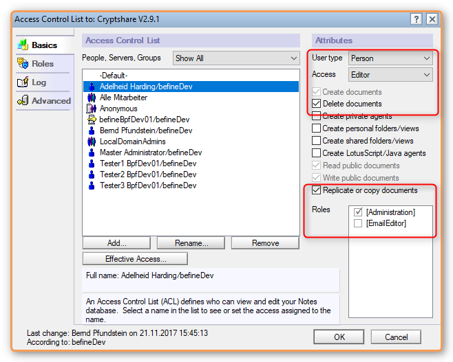This screenshot has width=453, height=362.
Task: Click the person icon for Master Administrator
Action: coord(92,152)
